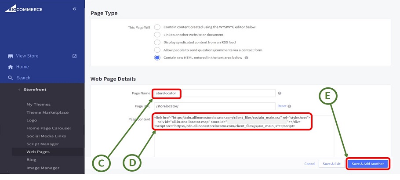Select contact form page type option
The width and height of the screenshot is (400, 180).
[x=157, y=50]
